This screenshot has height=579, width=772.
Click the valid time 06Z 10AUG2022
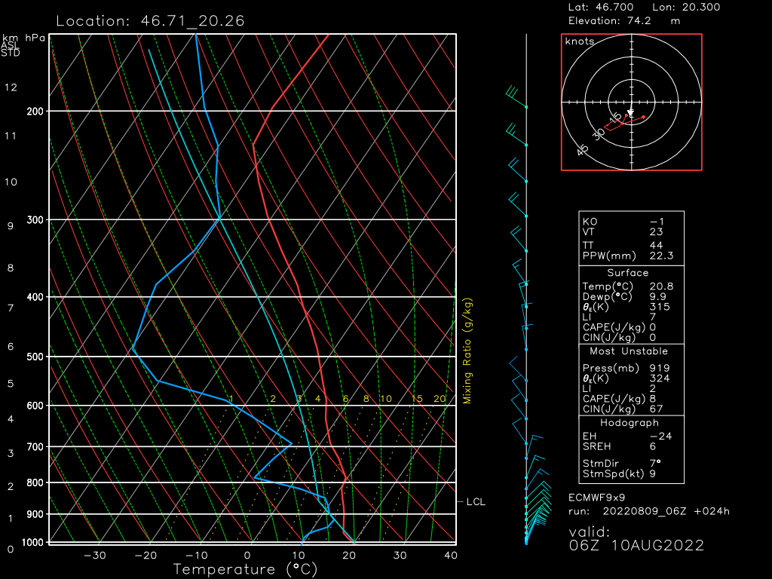point(636,545)
